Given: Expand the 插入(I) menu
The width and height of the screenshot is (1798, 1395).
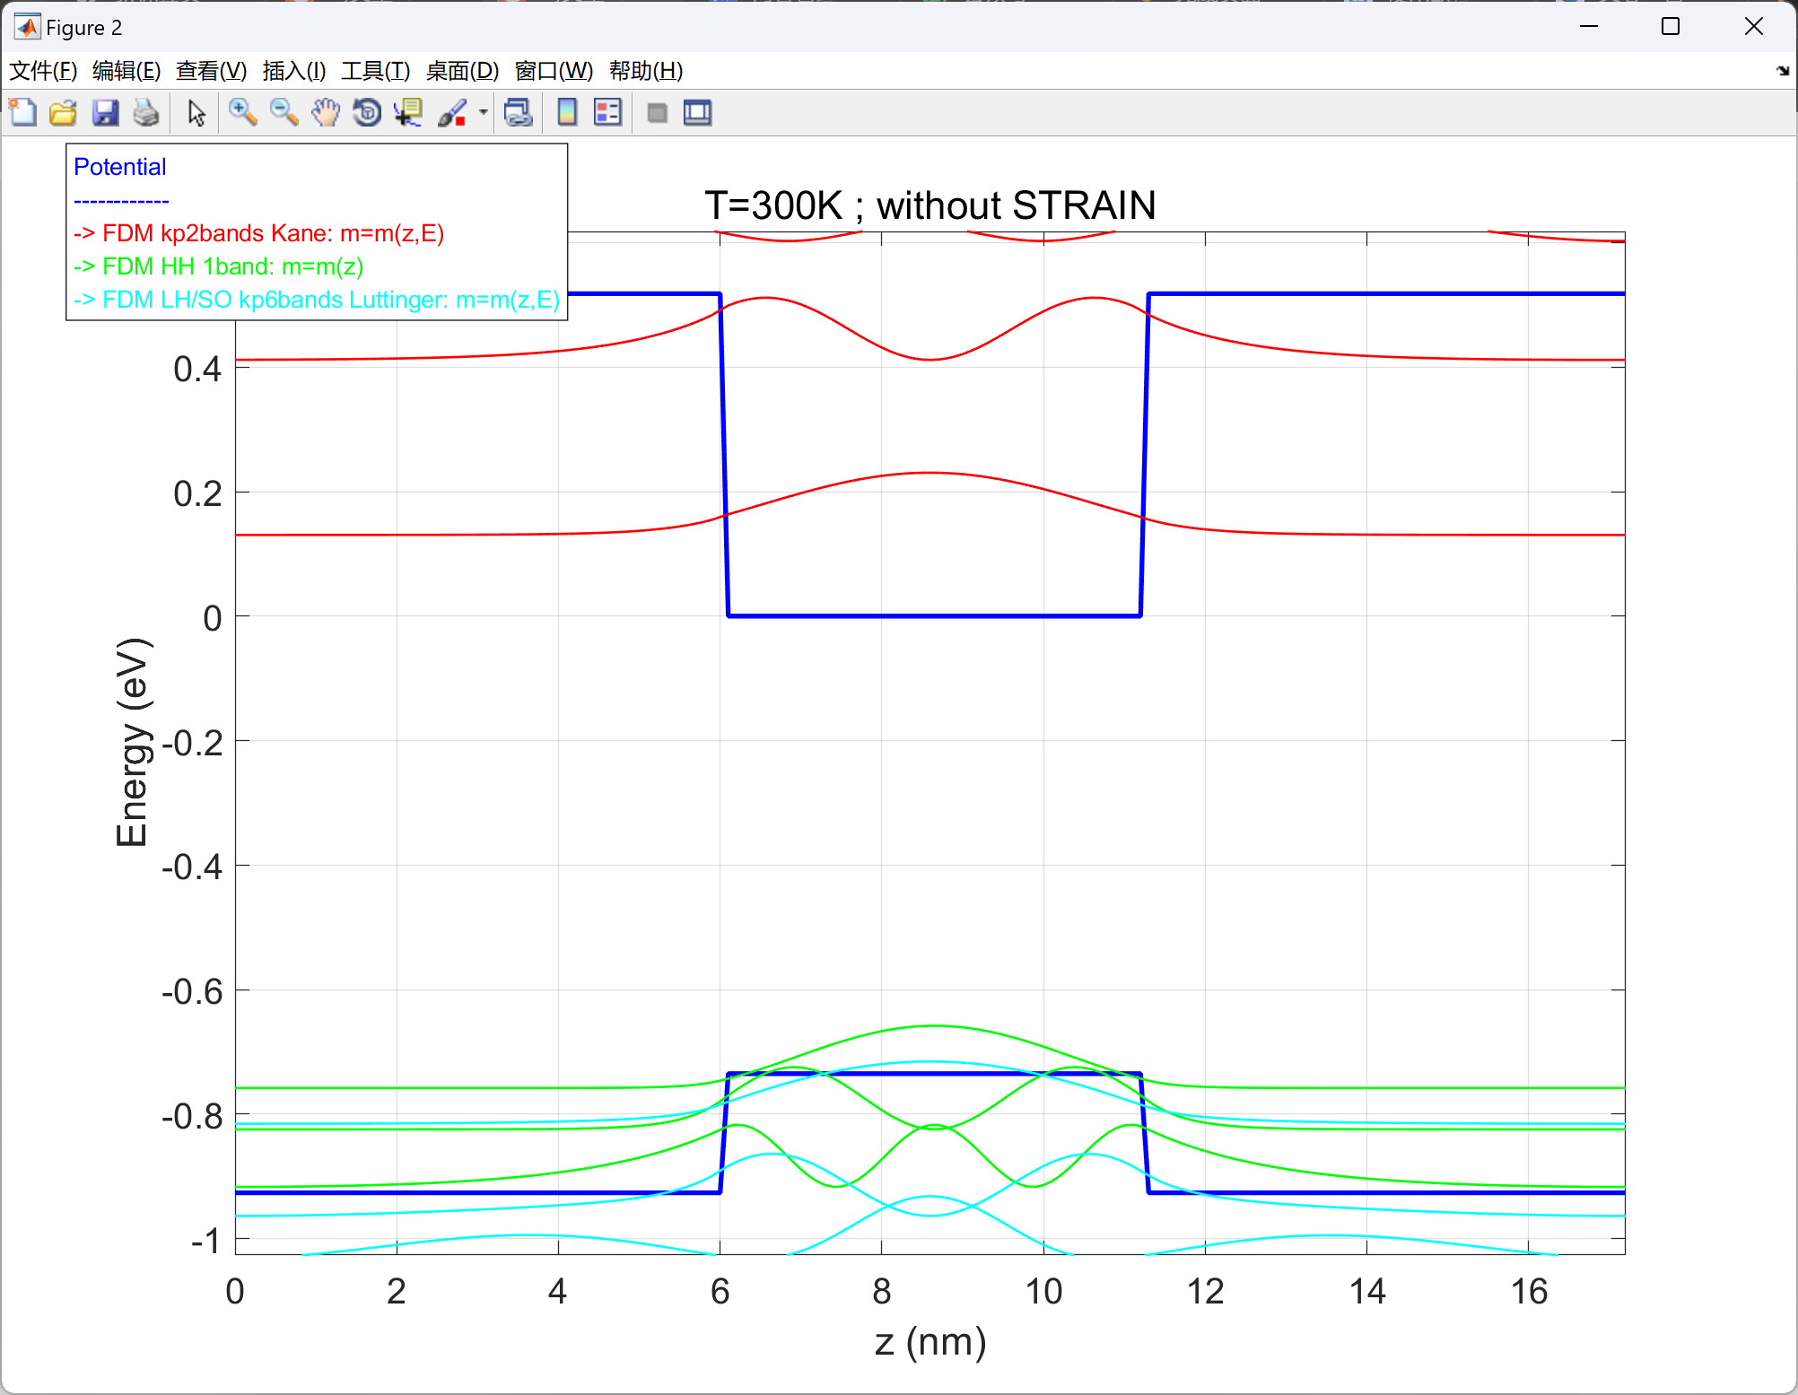Looking at the screenshot, I should (x=293, y=71).
